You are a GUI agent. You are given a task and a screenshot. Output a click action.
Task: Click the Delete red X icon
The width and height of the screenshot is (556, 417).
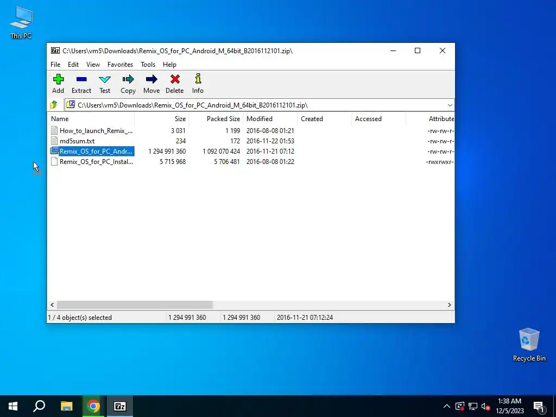[175, 79]
